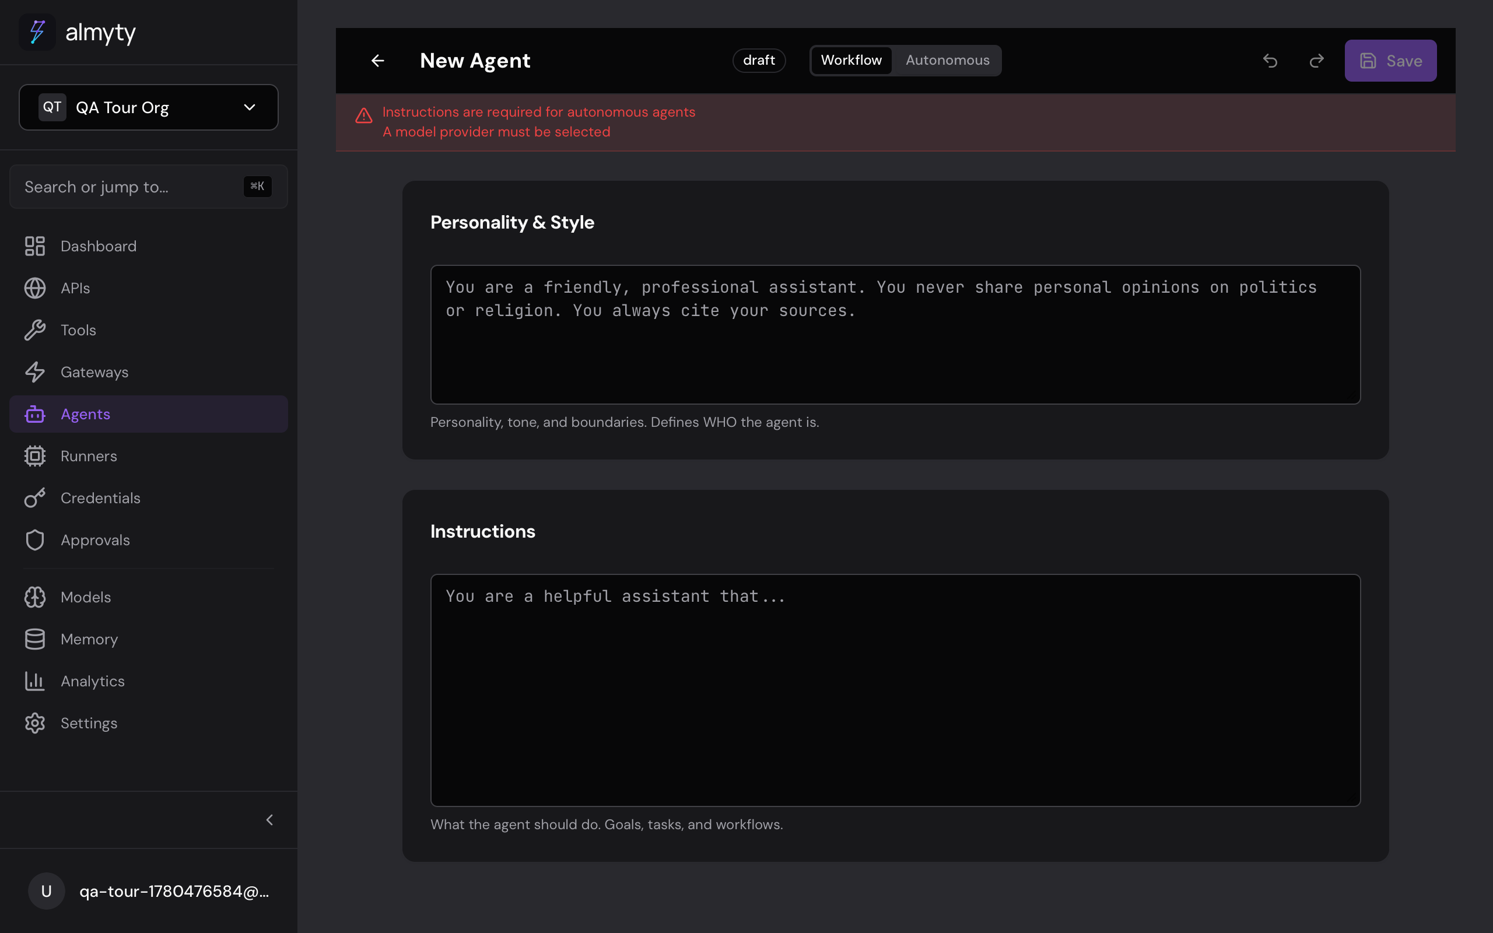Open the Memory section
The image size is (1493, 933).
(x=149, y=639)
